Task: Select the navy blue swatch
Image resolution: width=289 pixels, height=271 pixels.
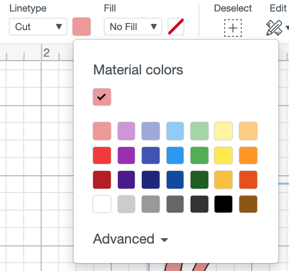Action: pyautogui.click(x=151, y=180)
